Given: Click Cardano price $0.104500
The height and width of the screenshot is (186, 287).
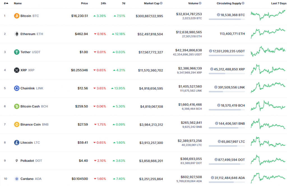Looking at the screenshot, I should pos(80,179).
